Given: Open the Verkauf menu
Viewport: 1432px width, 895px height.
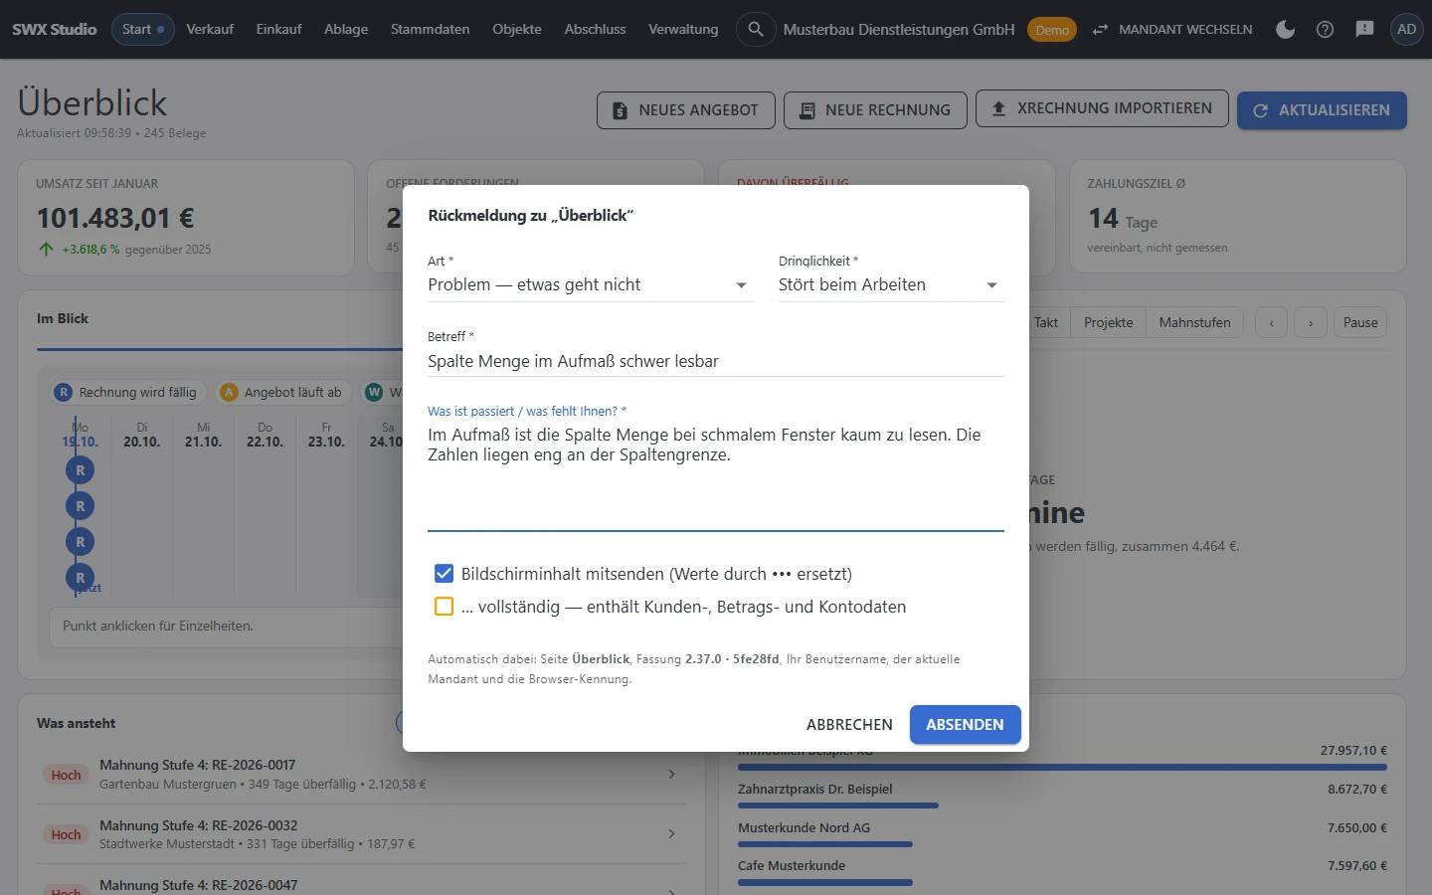Looking at the screenshot, I should click(210, 29).
